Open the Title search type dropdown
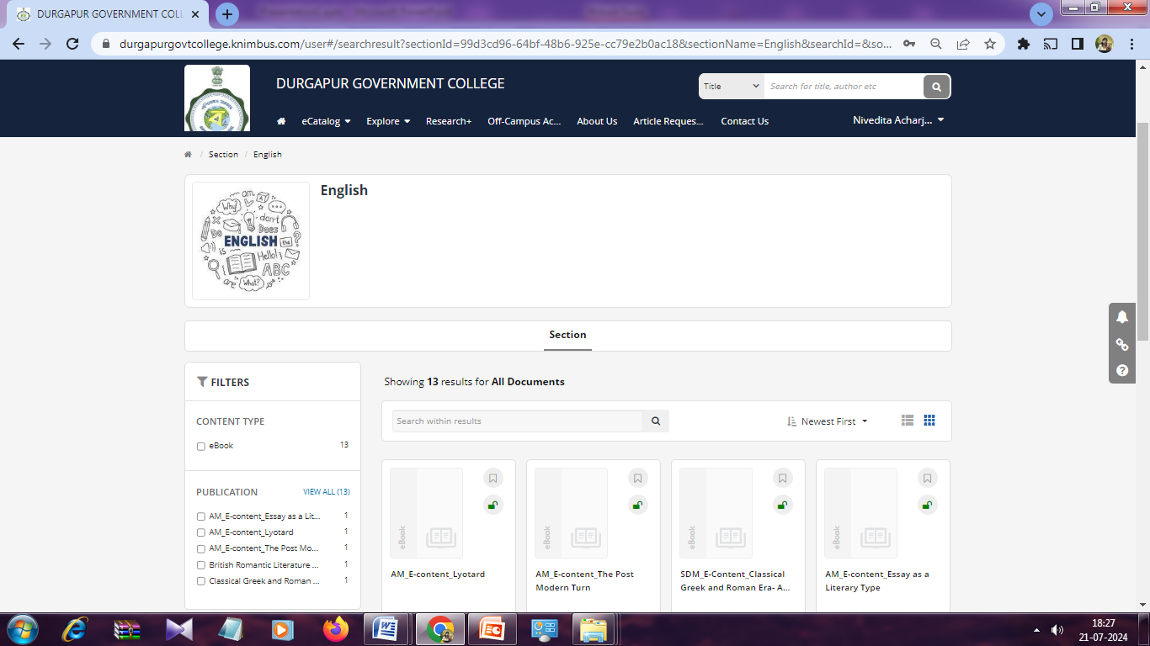This screenshot has width=1150, height=646. pos(731,87)
